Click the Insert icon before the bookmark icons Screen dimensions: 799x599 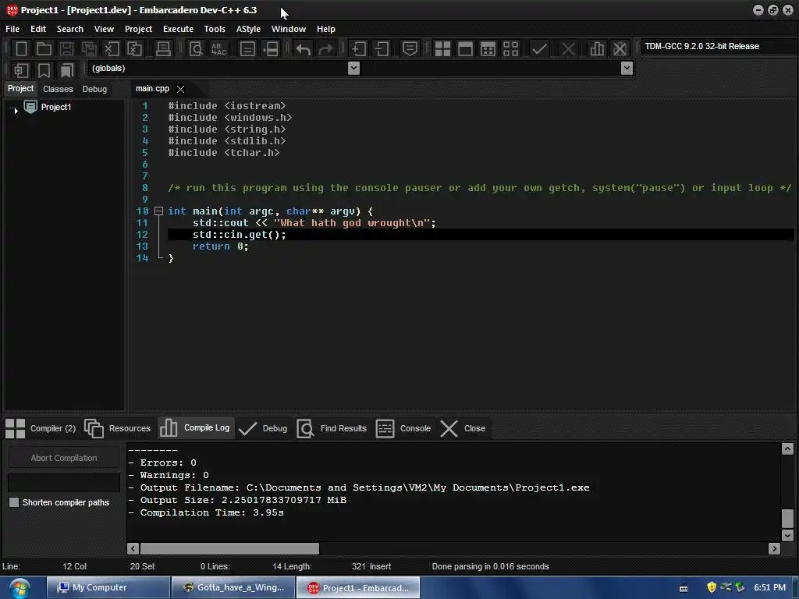[x=21, y=69]
